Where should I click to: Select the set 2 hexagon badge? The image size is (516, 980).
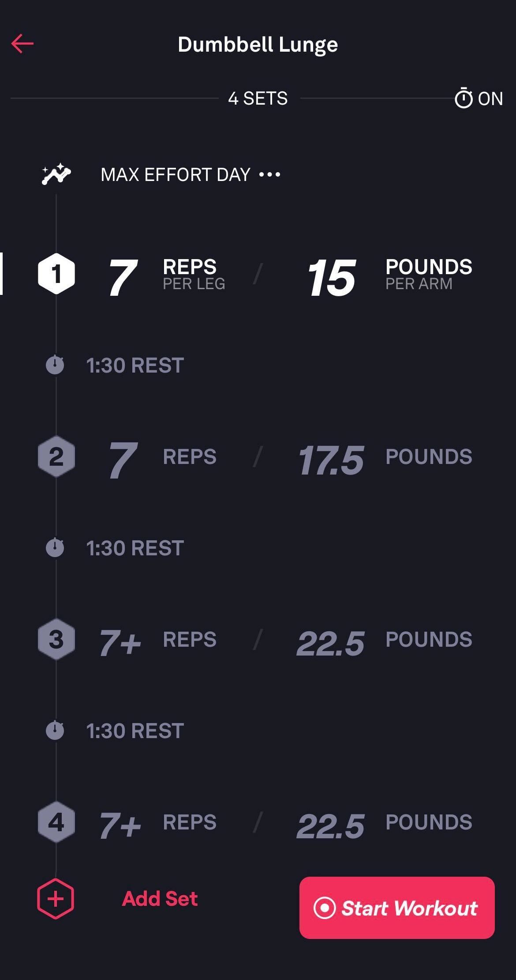point(56,456)
